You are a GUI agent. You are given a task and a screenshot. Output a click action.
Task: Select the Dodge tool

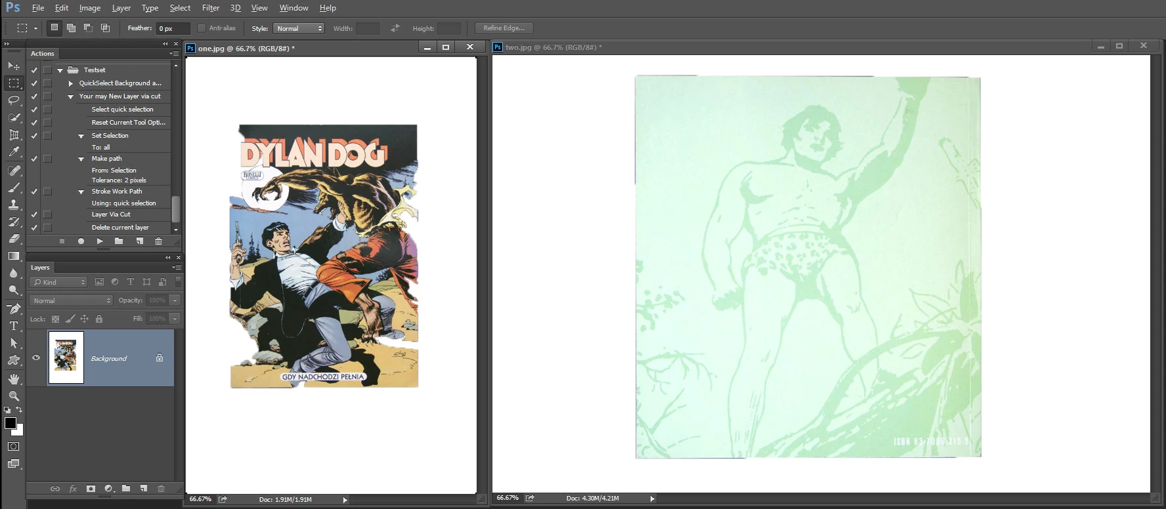point(13,290)
